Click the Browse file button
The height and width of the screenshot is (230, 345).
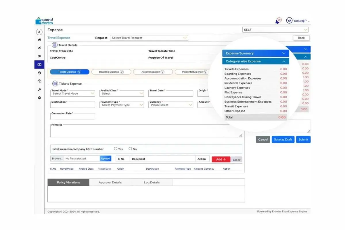(57, 158)
